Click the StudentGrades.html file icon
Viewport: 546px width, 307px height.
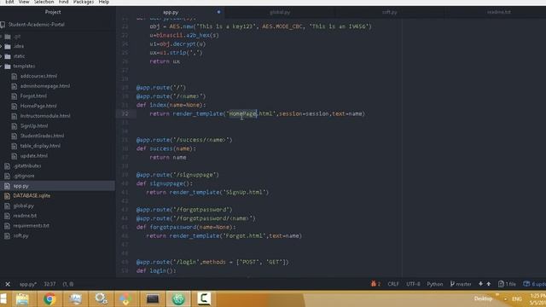(x=15, y=136)
